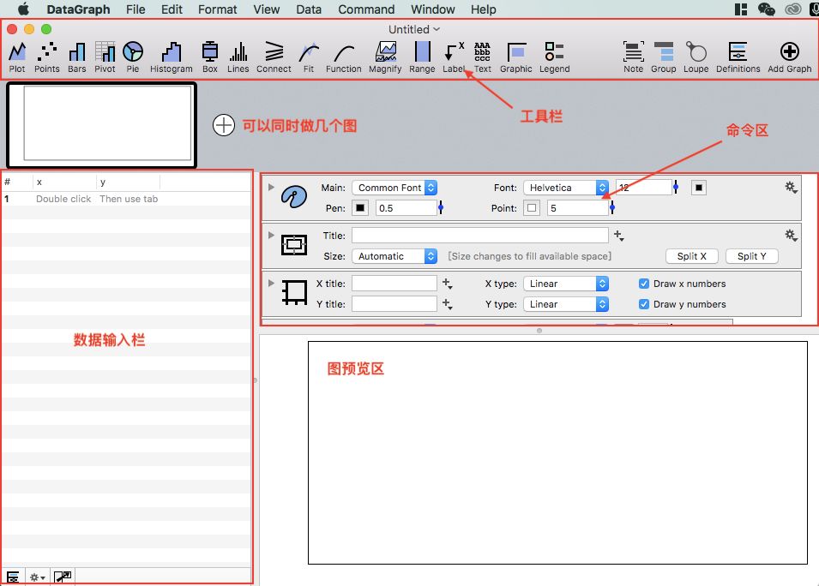
Task: Click the column list icon below data table
Action: click(x=13, y=577)
